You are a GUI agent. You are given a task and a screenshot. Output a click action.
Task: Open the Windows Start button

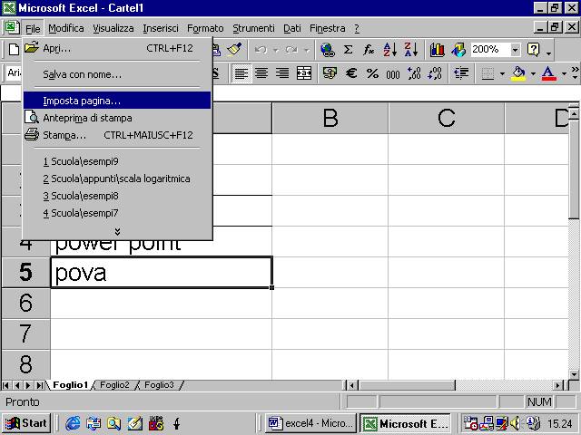[x=25, y=423]
